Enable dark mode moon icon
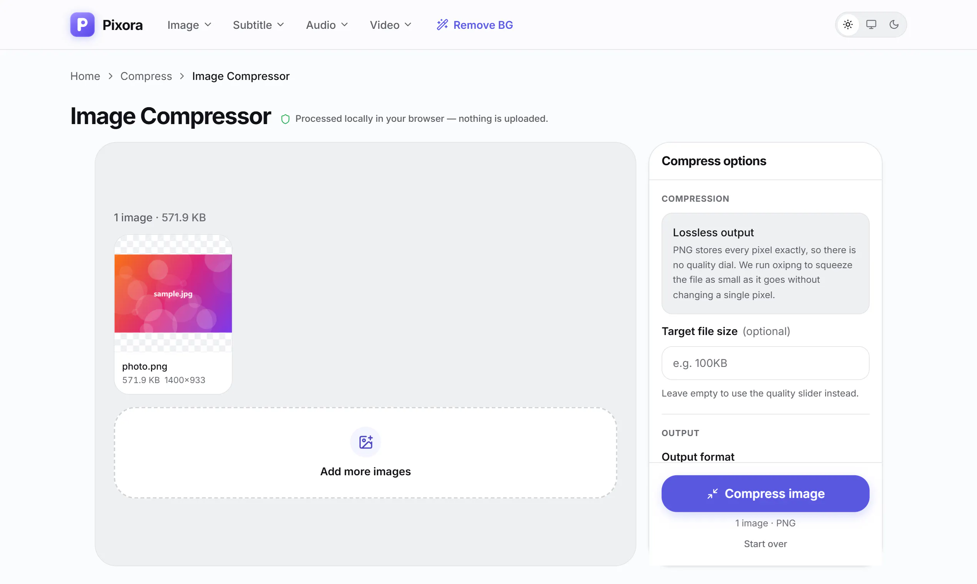 (894, 25)
